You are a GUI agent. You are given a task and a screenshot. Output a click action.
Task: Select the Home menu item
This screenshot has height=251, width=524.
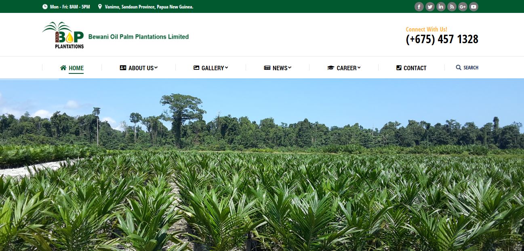[x=72, y=68]
